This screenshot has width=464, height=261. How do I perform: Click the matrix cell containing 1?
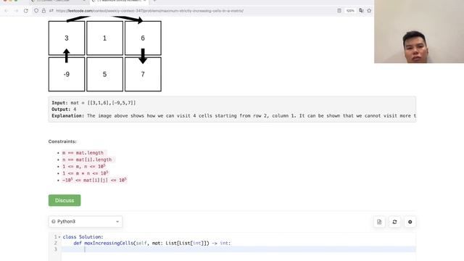[104, 38]
